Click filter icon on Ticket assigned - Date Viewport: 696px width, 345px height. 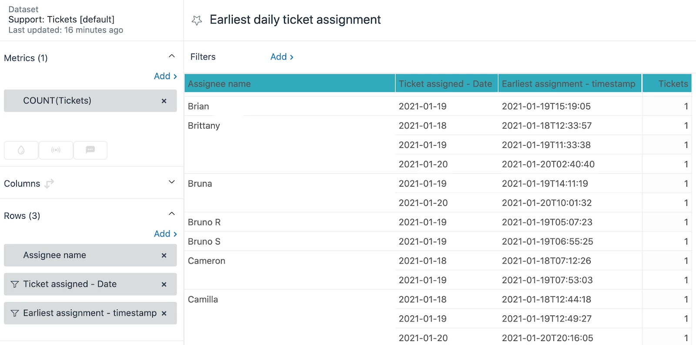click(15, 284)
